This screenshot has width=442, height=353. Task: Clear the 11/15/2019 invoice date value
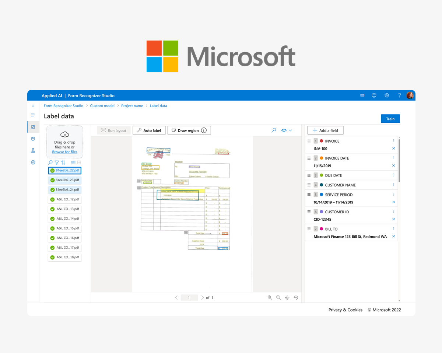click(394, 165)
